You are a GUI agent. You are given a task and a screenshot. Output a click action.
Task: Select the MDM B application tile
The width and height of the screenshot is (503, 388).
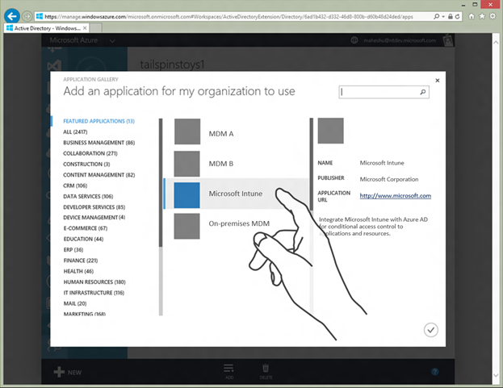187,164
